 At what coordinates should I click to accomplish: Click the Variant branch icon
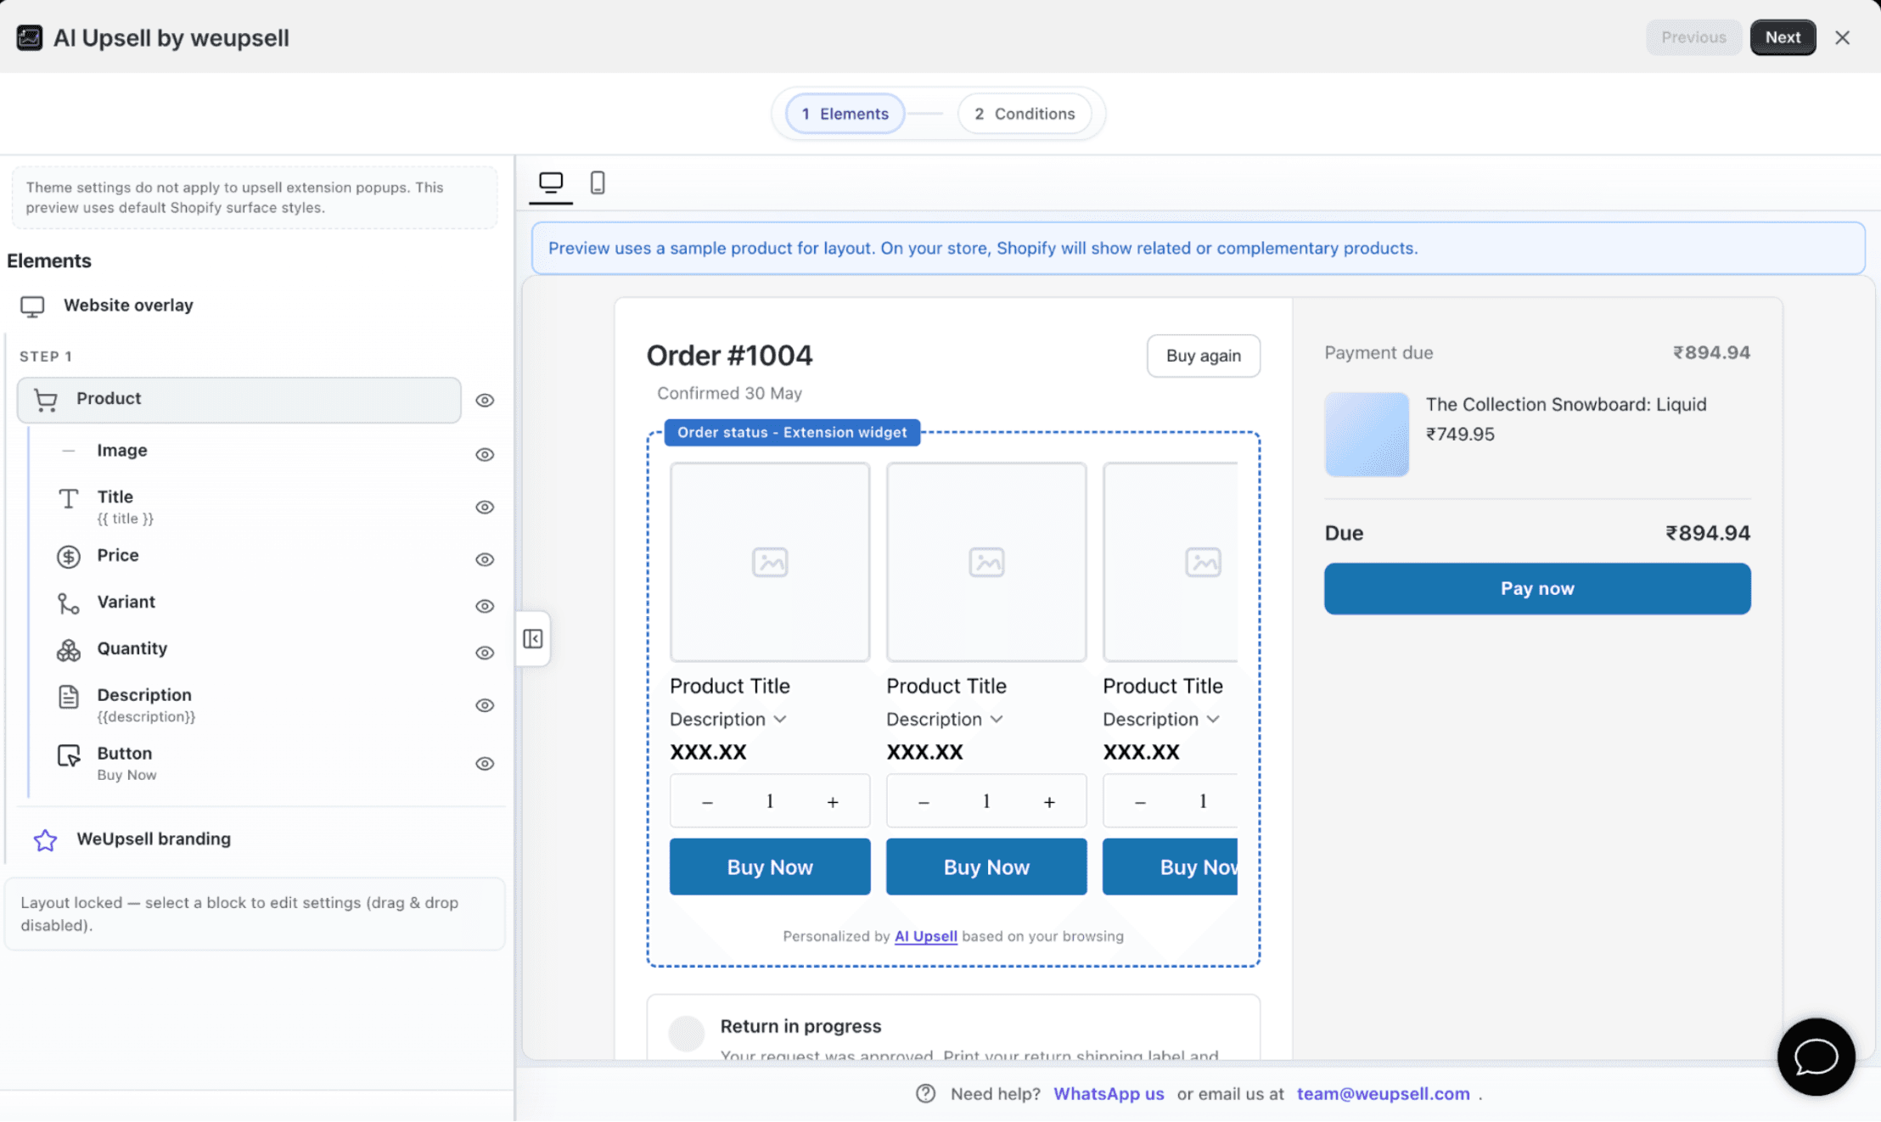coord(69,603)
